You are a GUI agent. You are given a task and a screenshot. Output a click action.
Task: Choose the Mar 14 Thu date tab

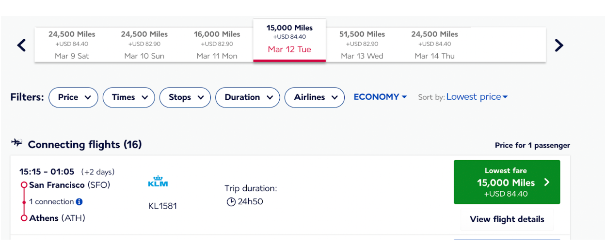[x=435, y=45]
